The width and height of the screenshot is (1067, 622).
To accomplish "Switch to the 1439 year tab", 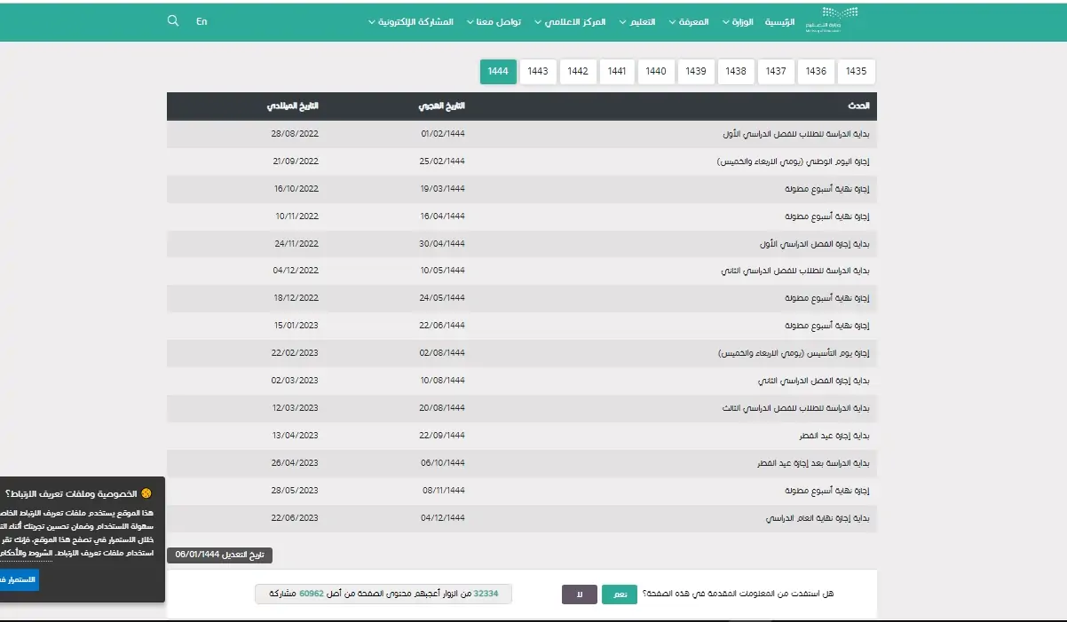I will click(696, 72).
